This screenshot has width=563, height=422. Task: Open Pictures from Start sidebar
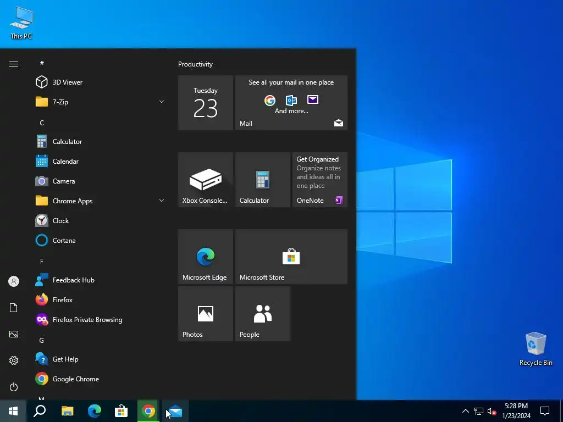tap(14, 334)
